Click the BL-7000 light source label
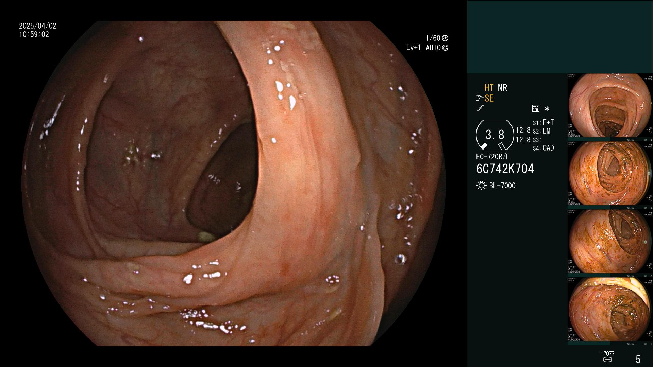The width and height of the screenshot is (653, 367). [x=502, y=186]
